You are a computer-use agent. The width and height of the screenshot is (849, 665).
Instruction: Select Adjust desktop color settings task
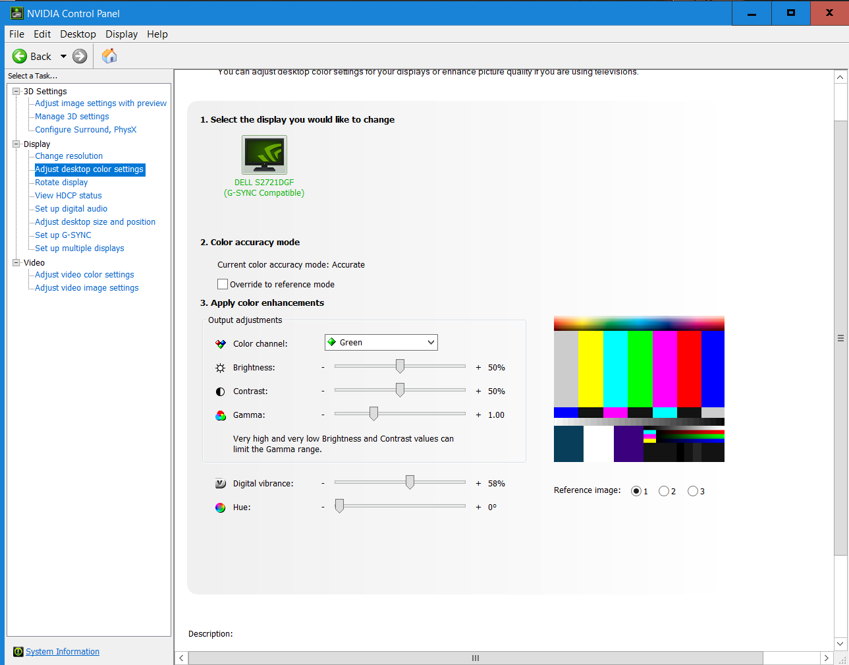point(90,169)
